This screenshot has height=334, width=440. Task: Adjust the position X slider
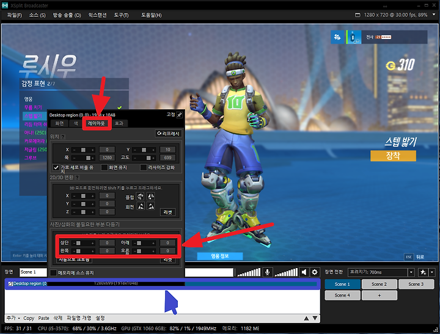(83, 150)
